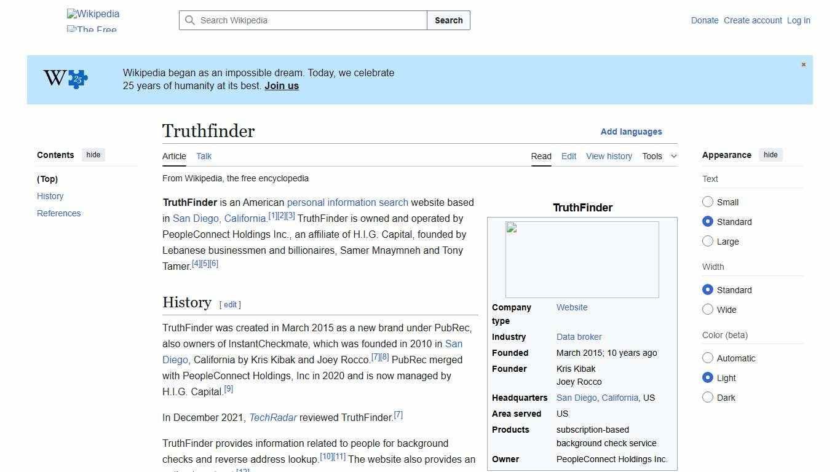840x472 pixels.
Task: Click the Search button
Action: click(x=448, y=20)
